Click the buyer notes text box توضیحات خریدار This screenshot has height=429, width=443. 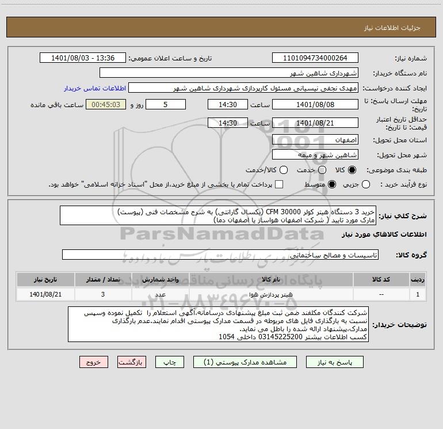click(218, 324)
